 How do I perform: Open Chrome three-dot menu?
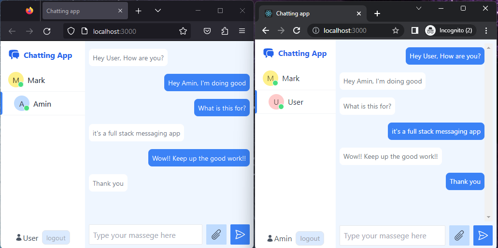point(486,30)
